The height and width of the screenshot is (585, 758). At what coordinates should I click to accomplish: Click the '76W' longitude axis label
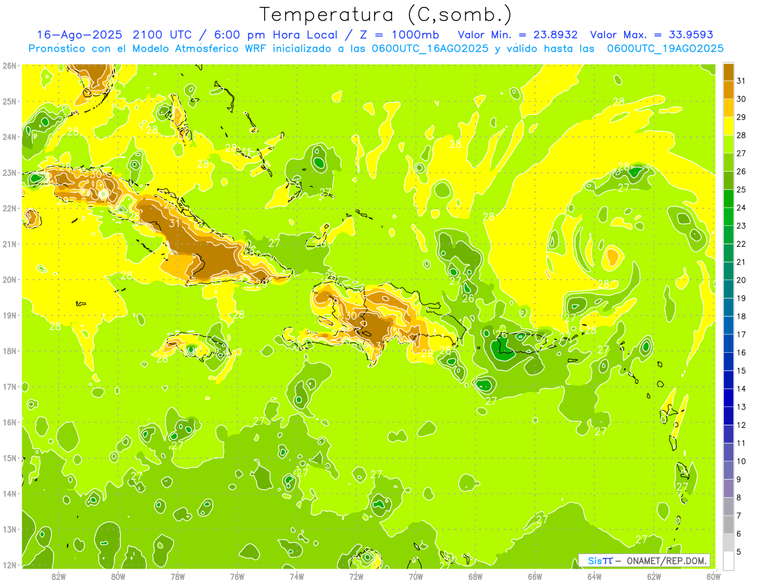237,576
